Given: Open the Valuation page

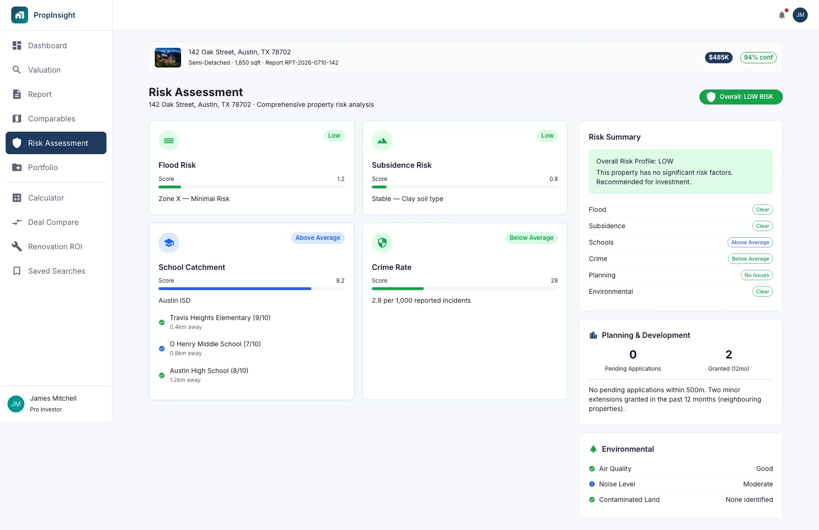Looking at the screenshot, I should 56,70.
